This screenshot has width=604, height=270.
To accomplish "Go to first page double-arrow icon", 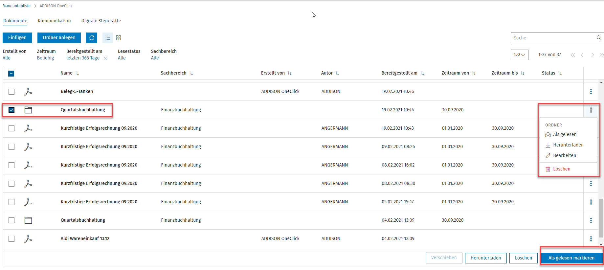I will click(x=573, y=55).
